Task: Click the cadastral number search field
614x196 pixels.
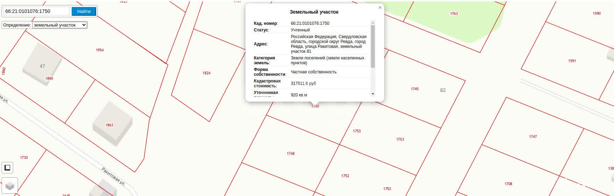Action: (36, 11)
